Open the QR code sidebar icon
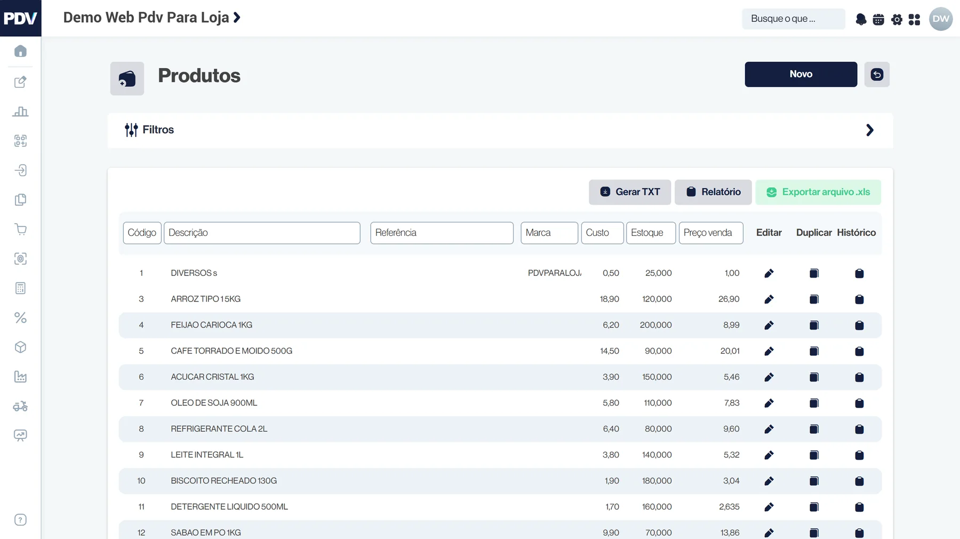Viewport: 960px width, 539px height. (x=20, y=141)
